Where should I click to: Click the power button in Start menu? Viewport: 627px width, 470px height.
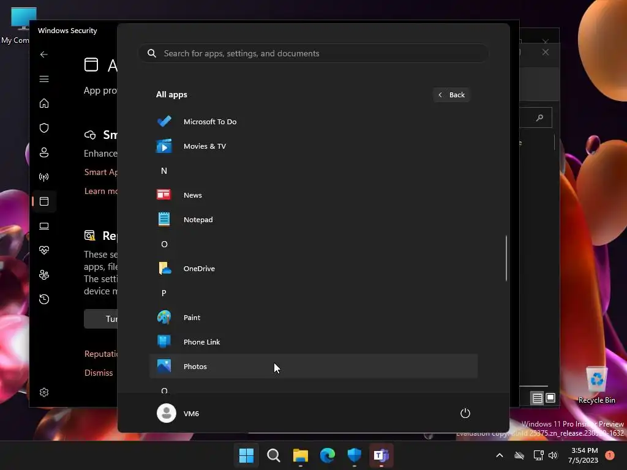(465, 413)
